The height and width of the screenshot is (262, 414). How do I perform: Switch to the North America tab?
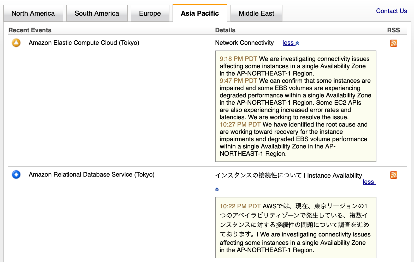(33, 13)
